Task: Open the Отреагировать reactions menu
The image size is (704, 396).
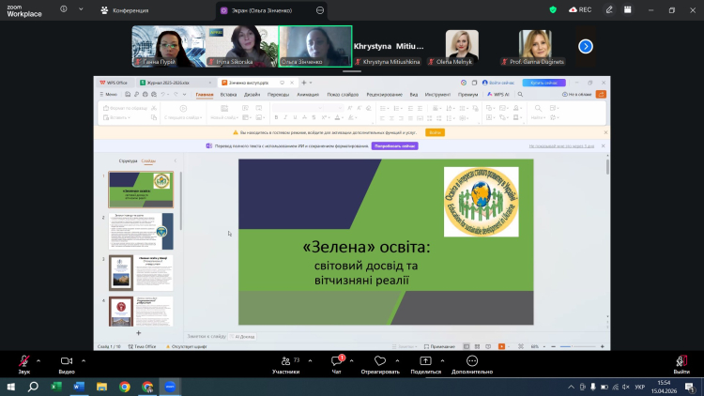Action: pos(379,362)
